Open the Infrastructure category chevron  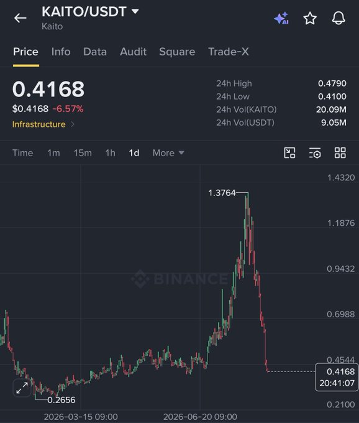tap(73, 124)
